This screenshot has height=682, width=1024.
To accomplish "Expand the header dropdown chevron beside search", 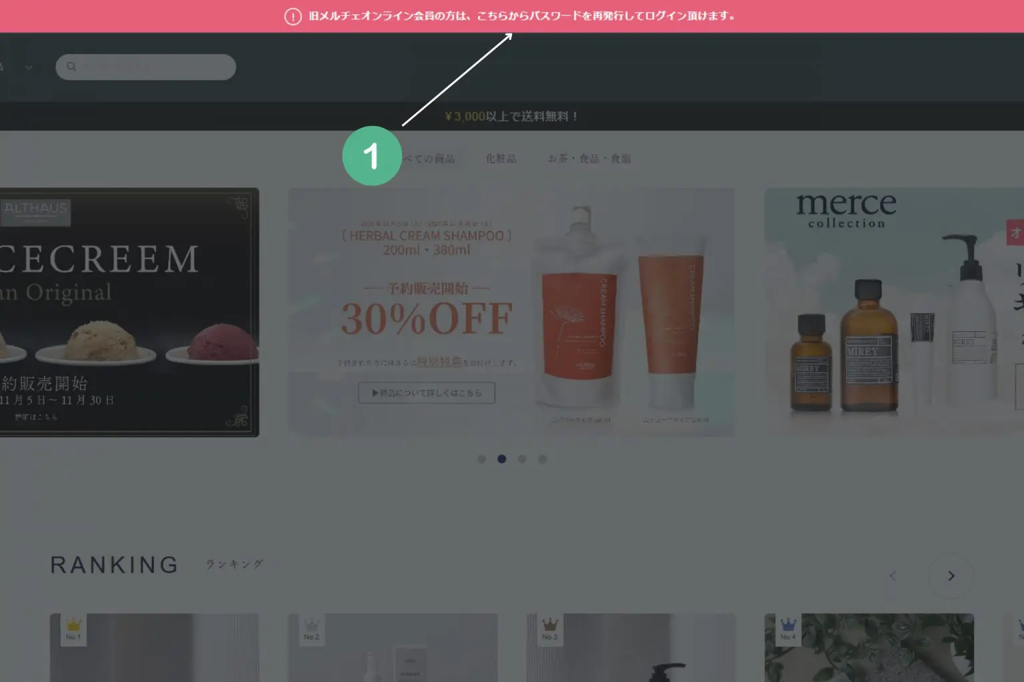I will coord(29,67).
